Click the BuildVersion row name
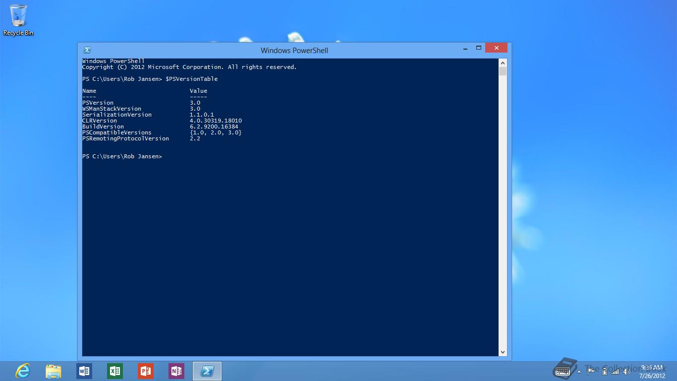The image size is (677, 381). coord(103,127)
